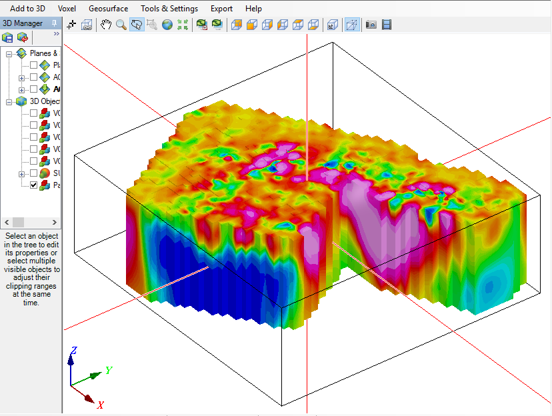
Task: Uncheck the checked Pa voxel item checkbox
Action: pos(34,185)
